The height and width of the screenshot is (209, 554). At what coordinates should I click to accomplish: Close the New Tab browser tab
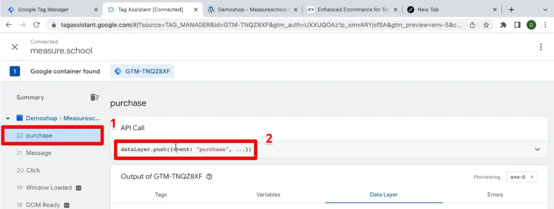494,10
